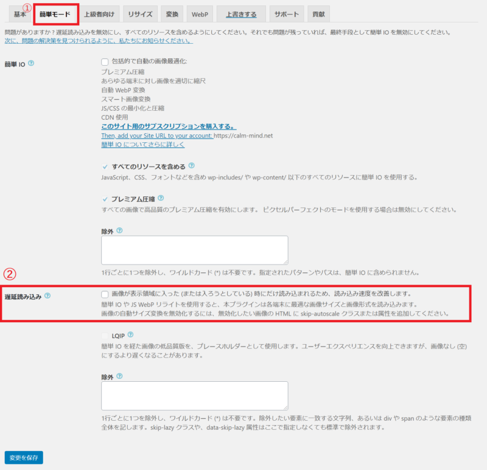Open 貢献 tab

(x=318, y=14)
